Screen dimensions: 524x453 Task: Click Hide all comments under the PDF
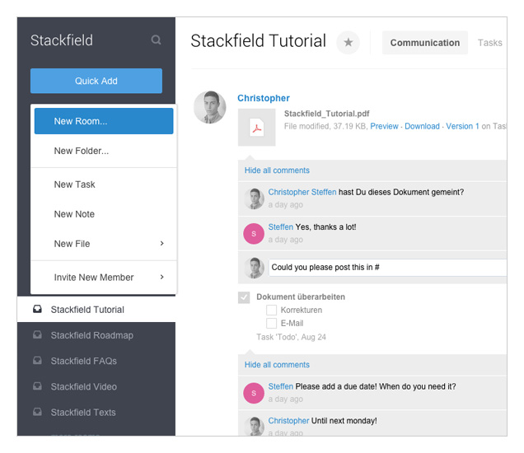pyautogui.click(x=277, y=170)
